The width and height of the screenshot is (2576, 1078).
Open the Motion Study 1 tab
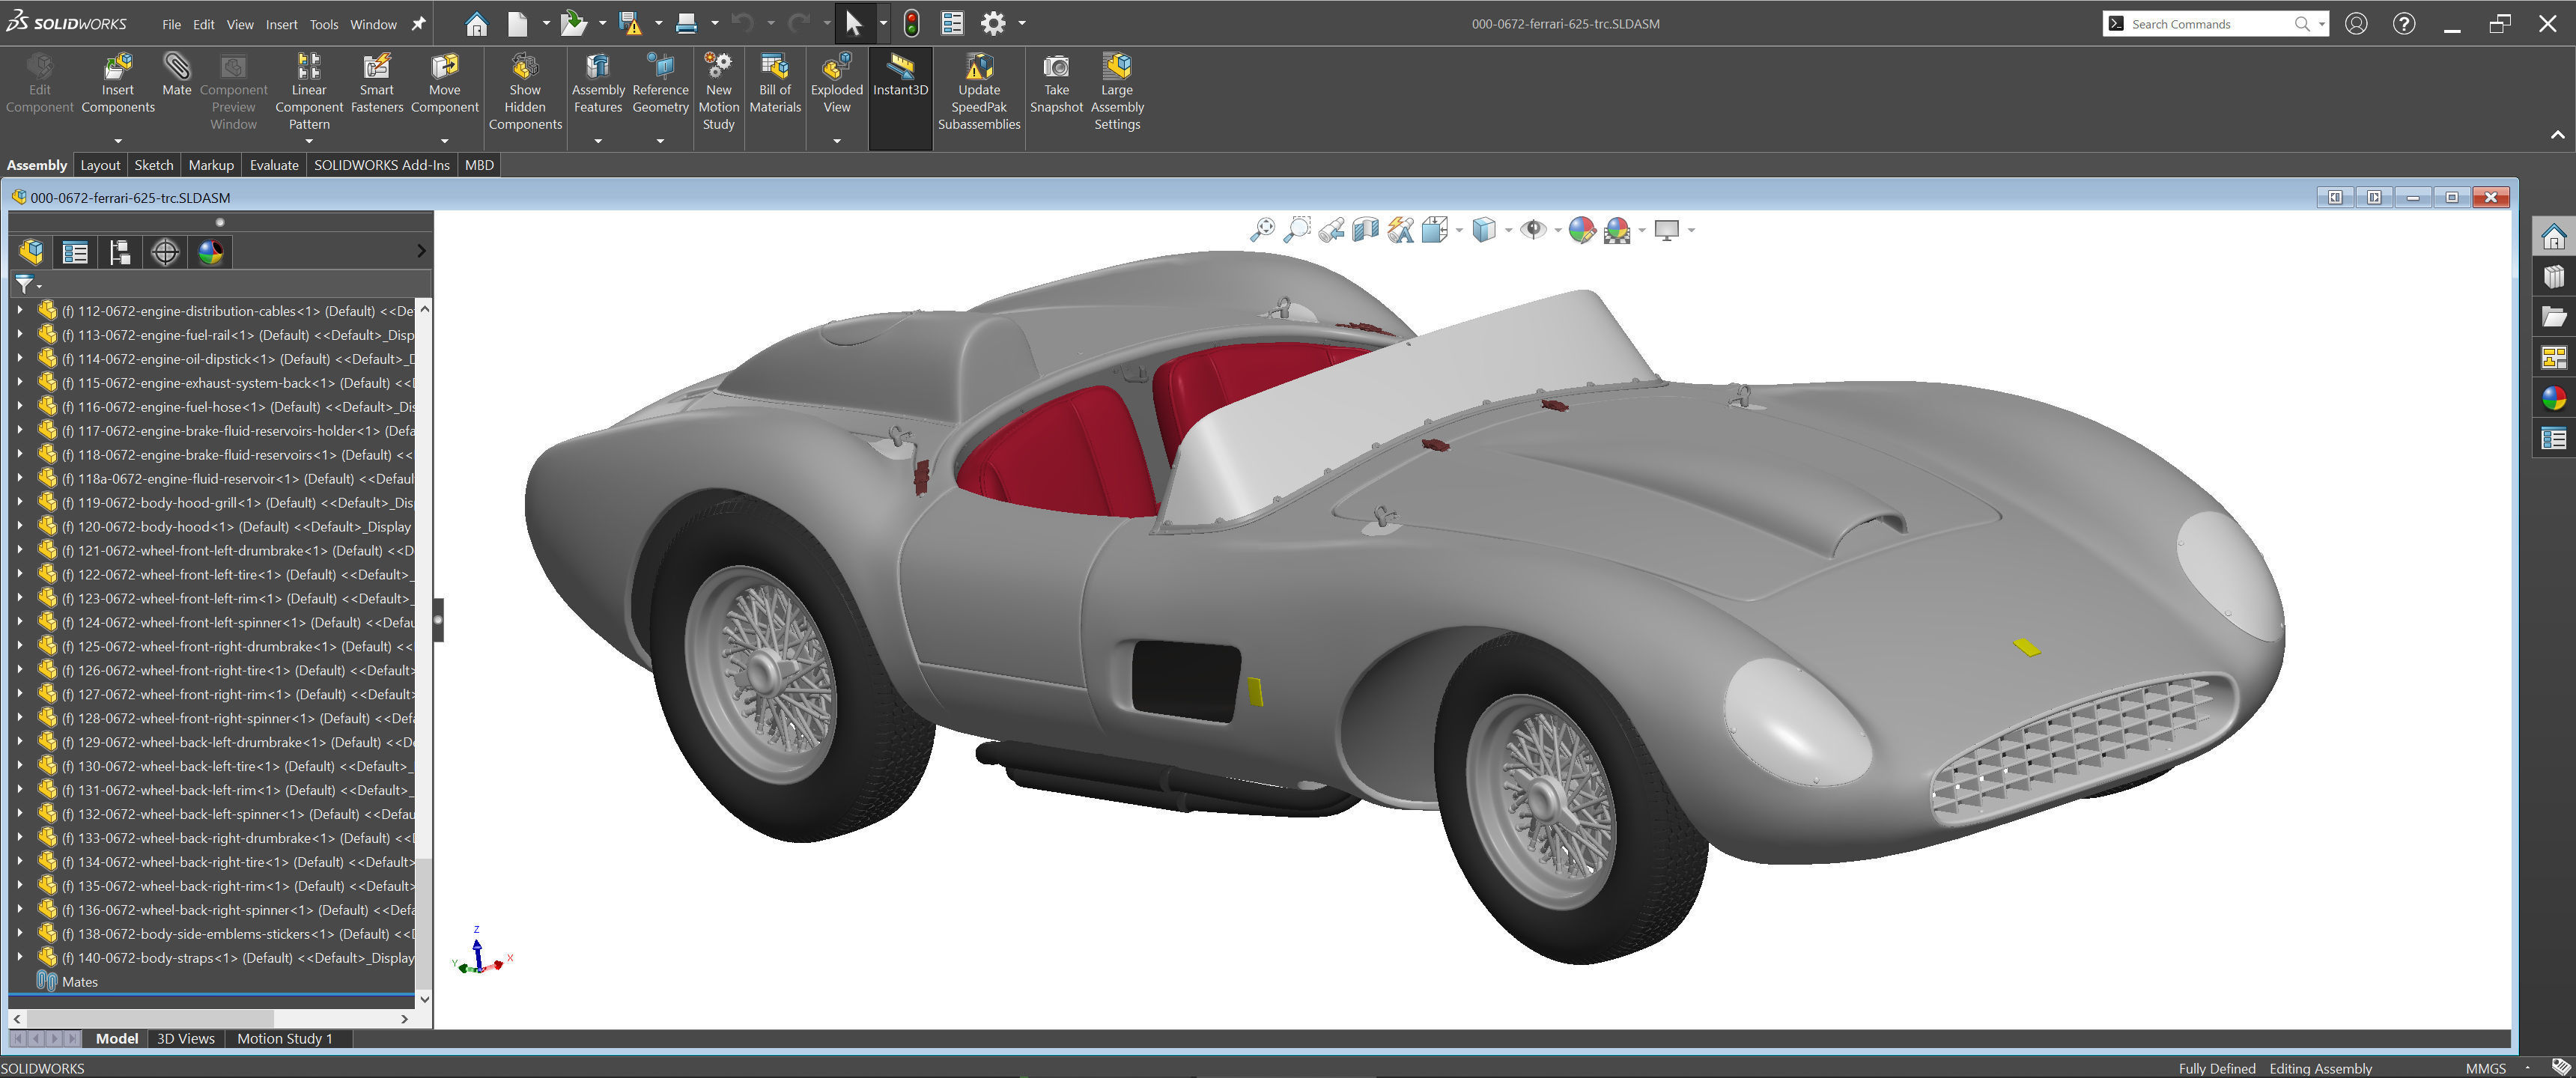pyautogui.click(x=285, y=1038)
